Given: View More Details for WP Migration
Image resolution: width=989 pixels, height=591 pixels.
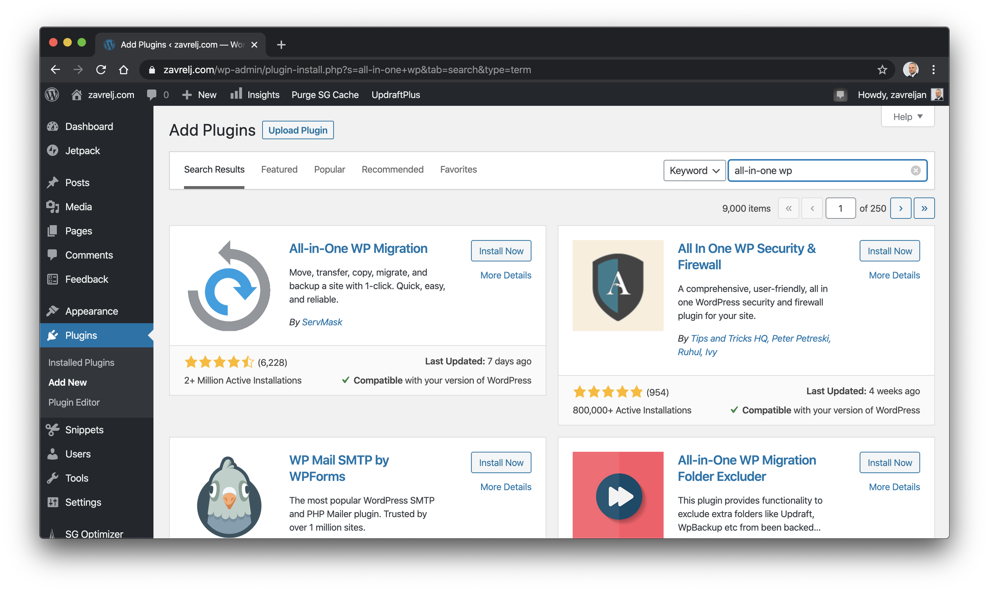Looking at the screenshot, I should tap(505, 275).
